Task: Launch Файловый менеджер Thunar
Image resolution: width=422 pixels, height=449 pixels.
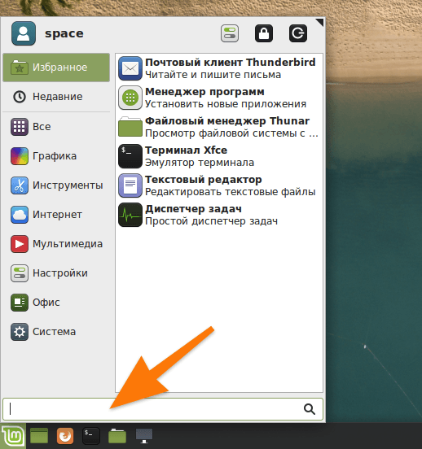Action: (x=219, y=127)
